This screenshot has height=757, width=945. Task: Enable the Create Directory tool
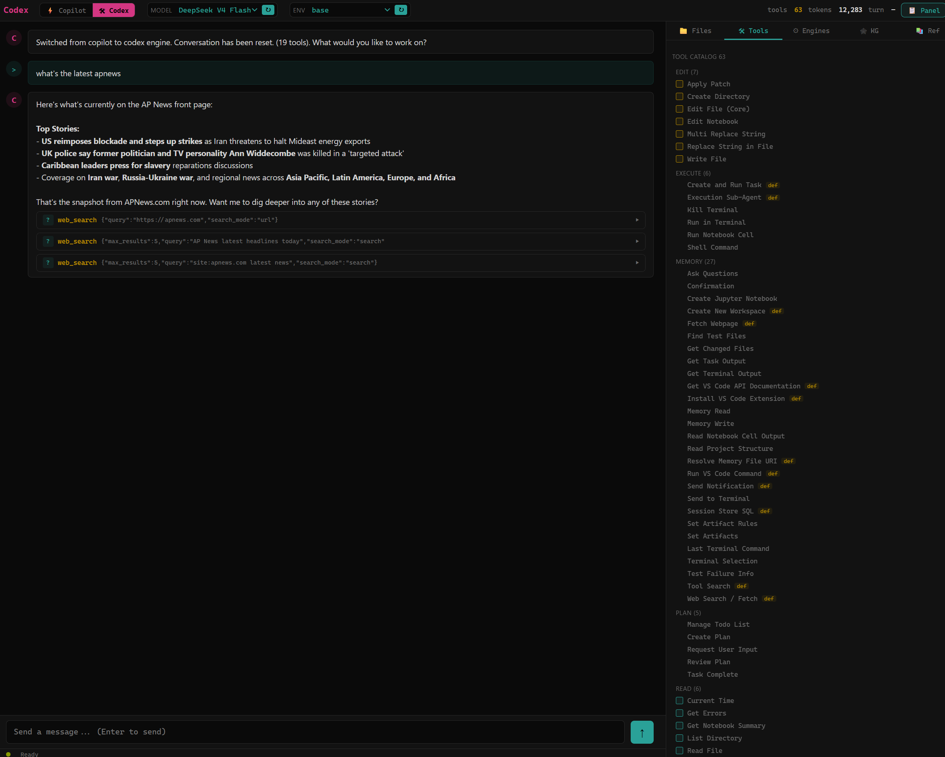click(x=679, y=96)
